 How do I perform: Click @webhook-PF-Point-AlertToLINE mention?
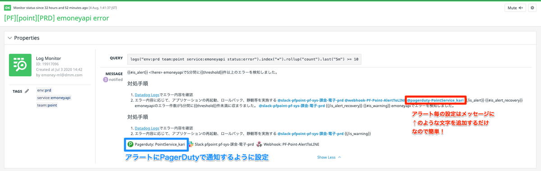point(375,100)
